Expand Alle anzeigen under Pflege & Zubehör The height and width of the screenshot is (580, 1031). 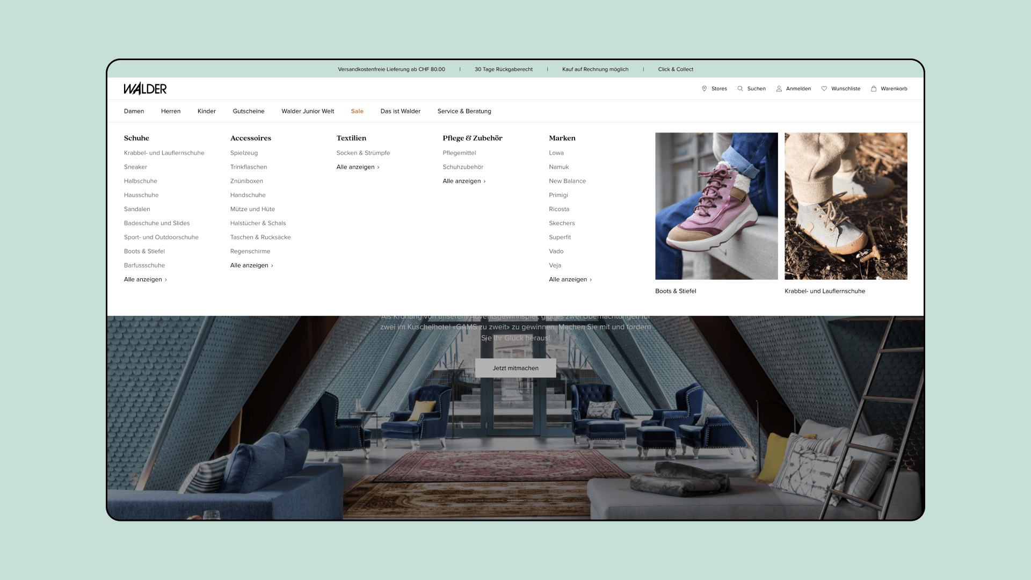click(464, 181)
